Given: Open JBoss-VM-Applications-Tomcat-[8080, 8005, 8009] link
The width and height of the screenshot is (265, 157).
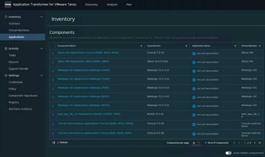Looking at the screenshot, I should (x=88, y=53).
